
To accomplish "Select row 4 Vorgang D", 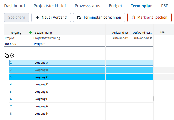I will (57, 84).
